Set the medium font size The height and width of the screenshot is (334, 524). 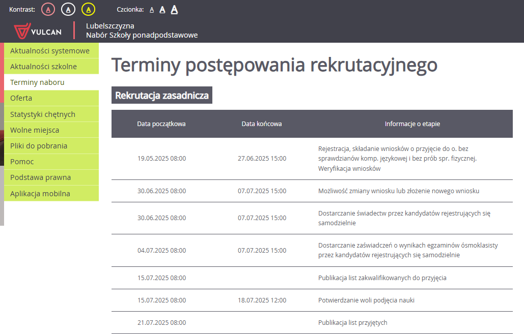coord(162,10)
